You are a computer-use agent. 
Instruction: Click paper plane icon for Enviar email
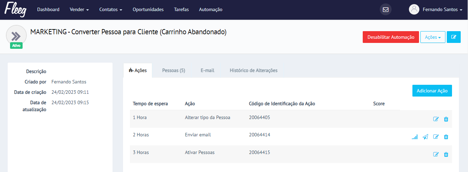pos(425,137)
